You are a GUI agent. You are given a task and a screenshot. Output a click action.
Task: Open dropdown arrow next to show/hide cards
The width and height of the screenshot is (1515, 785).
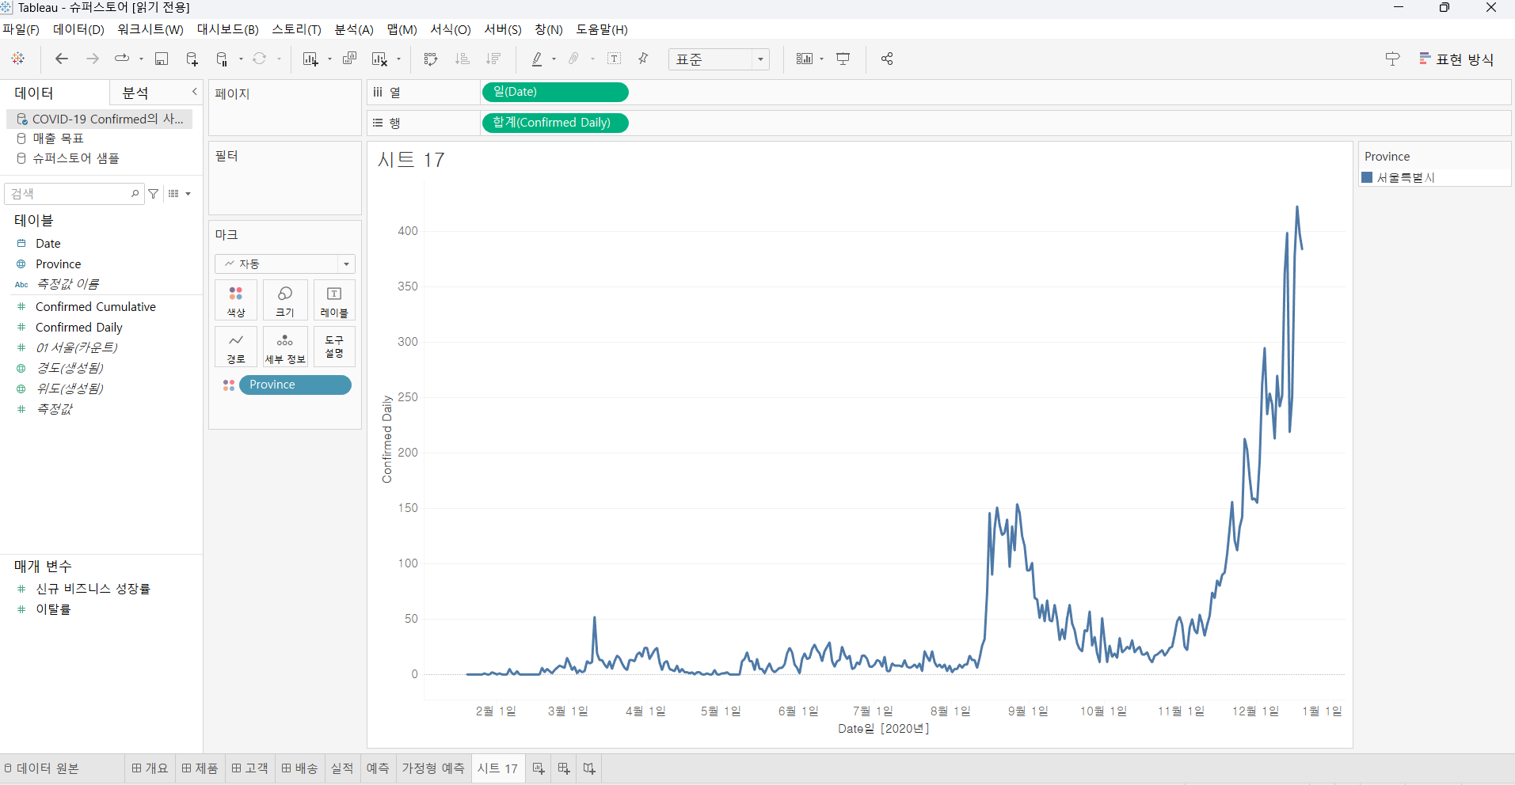pyautogui.click(x=821, y=59)
